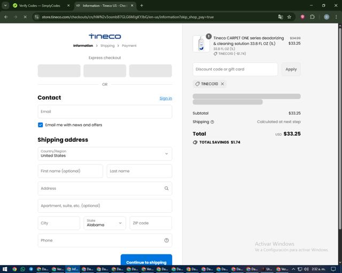This screenshot has width=342, height=273.
Task: Expand the Country/Region dropdown
Action: (x=105, y=154)
